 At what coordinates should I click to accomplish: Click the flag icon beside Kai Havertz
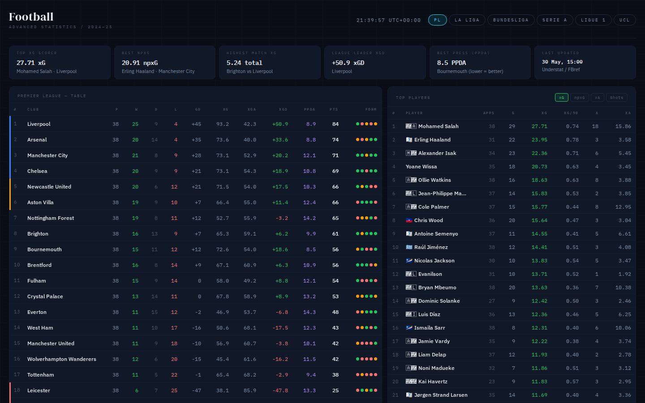411,382
